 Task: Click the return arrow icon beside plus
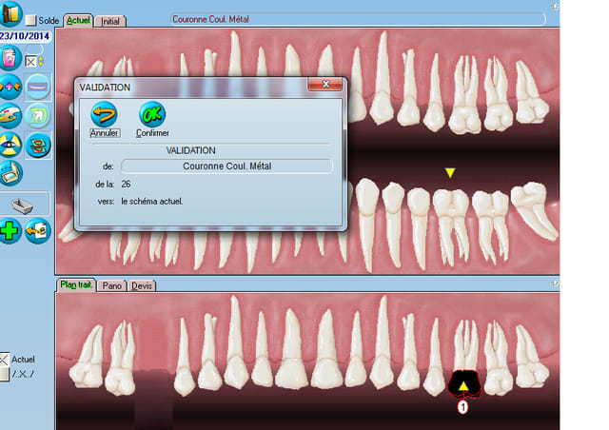(38, 230)
